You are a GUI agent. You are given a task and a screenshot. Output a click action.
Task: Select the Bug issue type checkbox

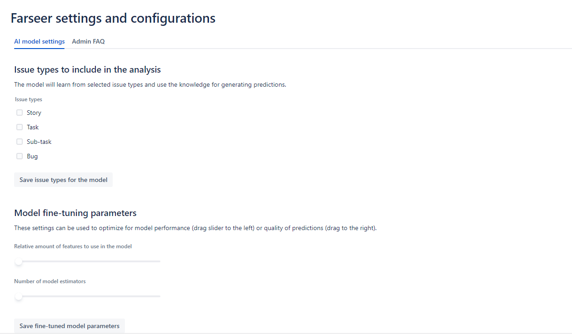tap(20, 156)
